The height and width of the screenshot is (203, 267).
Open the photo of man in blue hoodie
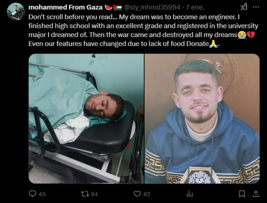tap(202, 119)
